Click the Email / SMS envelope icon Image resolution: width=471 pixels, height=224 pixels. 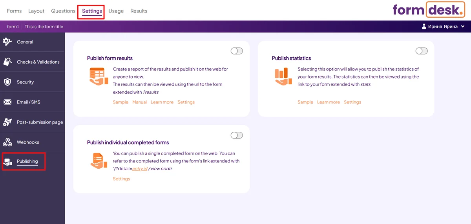pyautogui.click(x=7, y=102)
